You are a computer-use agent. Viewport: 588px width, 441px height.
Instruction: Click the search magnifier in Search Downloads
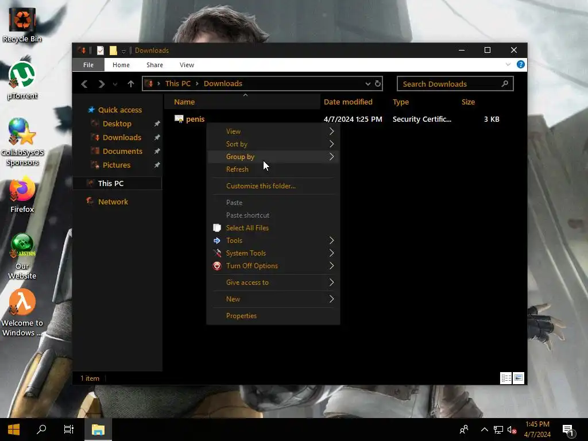[x=505, y=84]
